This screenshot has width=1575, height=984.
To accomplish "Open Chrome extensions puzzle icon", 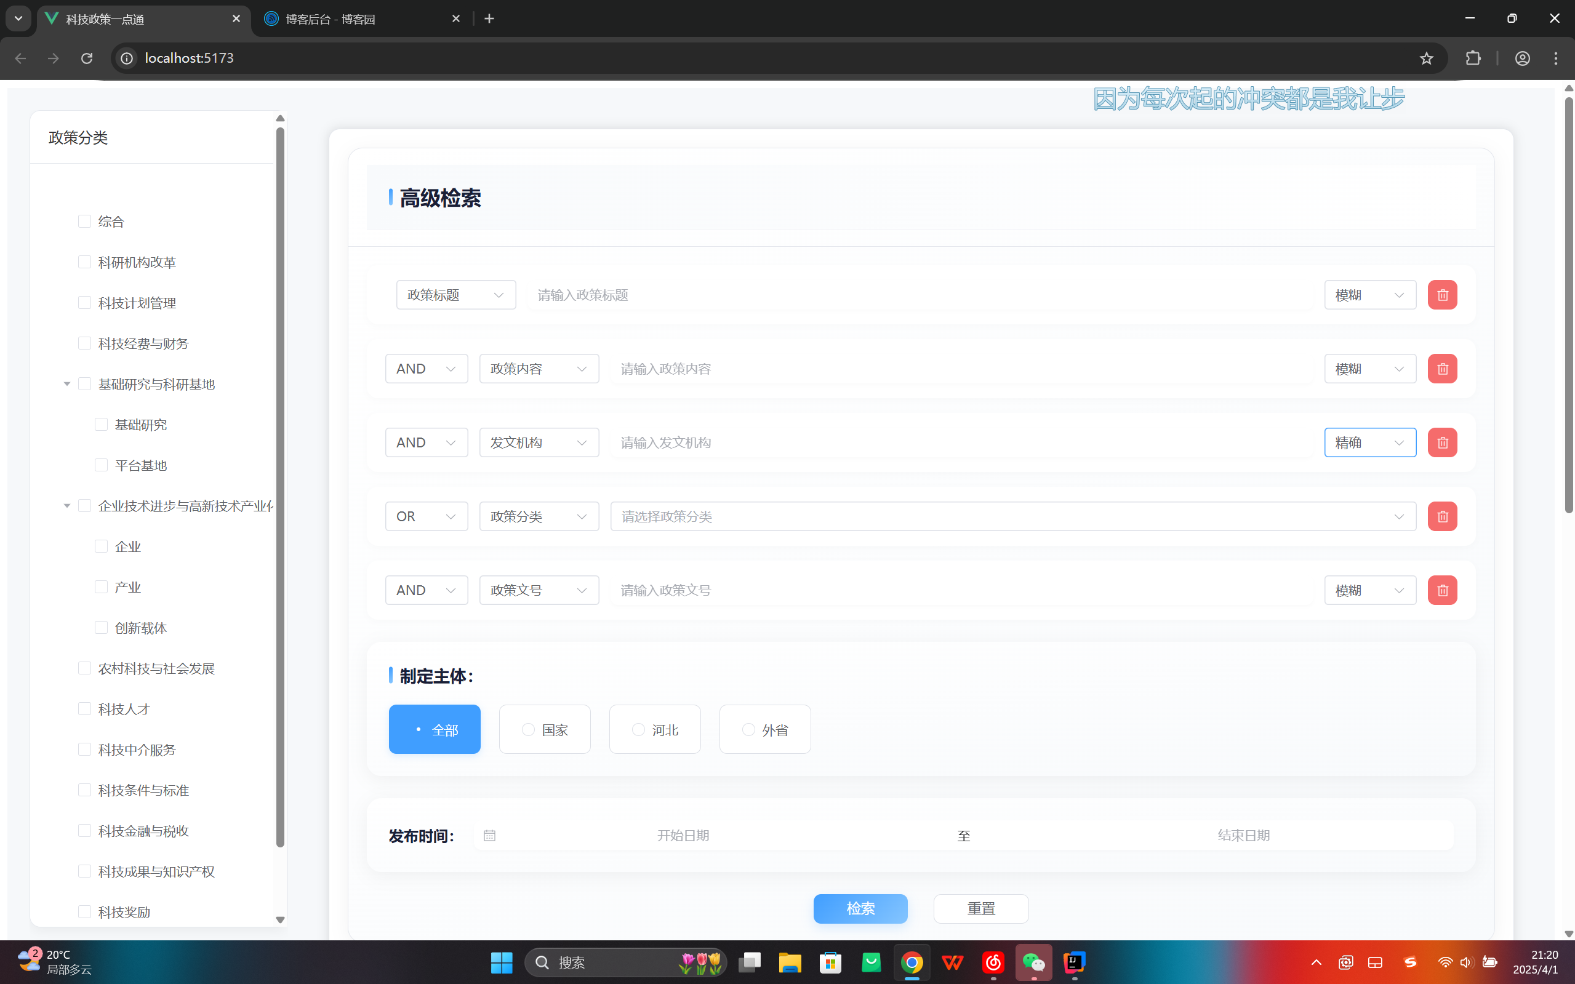I will [x=1473, y=58].
